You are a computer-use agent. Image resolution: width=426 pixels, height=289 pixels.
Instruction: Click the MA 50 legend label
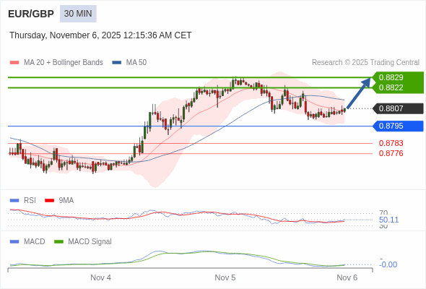click(x=136, y=63)
